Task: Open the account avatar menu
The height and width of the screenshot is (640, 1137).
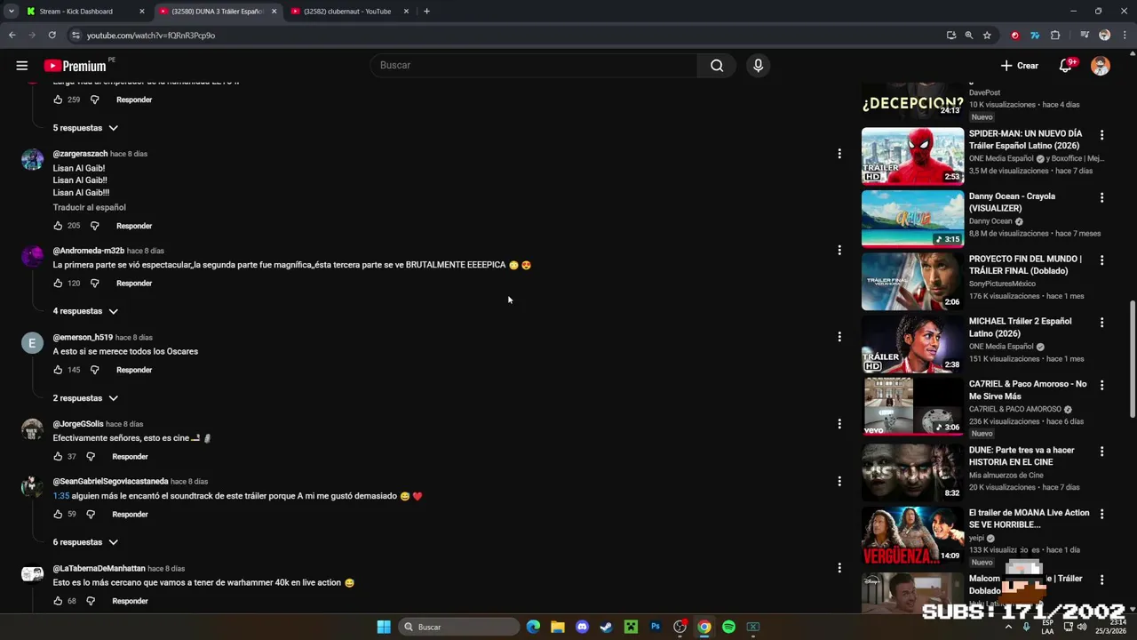Action: coord(1101,66)
